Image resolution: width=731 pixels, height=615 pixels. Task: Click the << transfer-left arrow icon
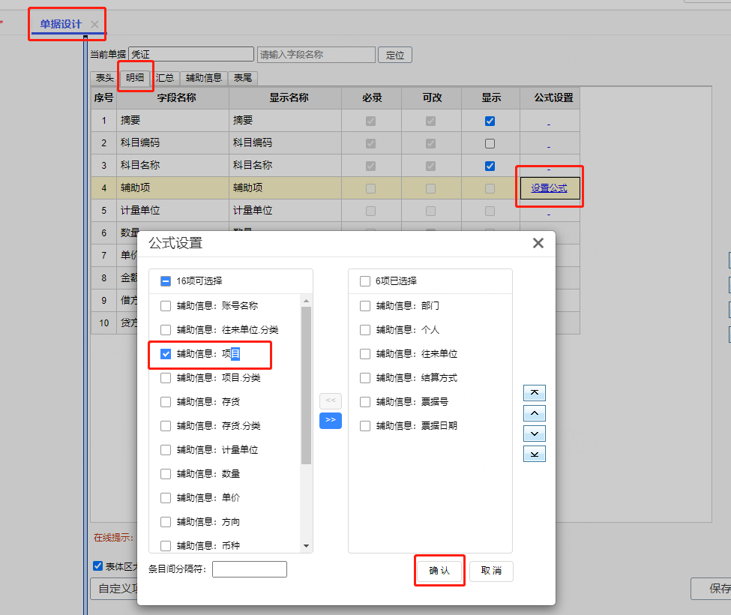(330, 400)
